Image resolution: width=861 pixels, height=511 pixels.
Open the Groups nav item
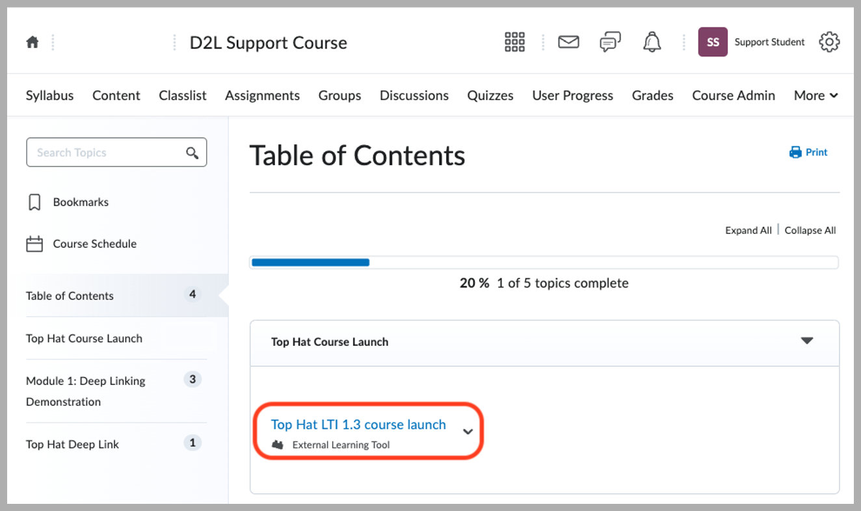[x=339, y=96]
